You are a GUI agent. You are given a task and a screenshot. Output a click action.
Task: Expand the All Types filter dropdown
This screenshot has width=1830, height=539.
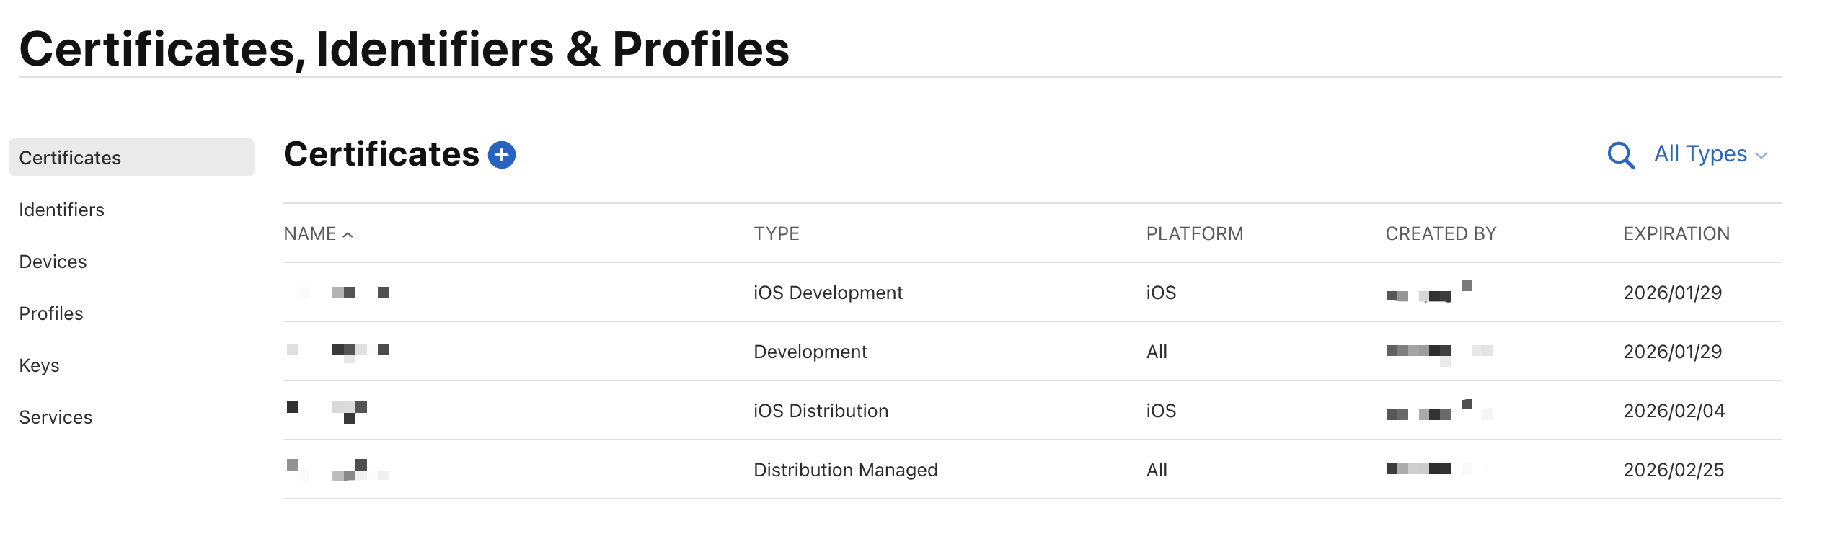pos(1710,154)
